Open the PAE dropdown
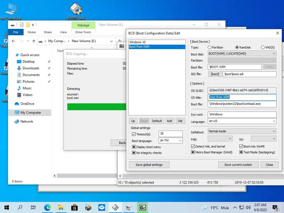This screenshot has height=213, width=284. pyautogui.click(x=220, y=139)
